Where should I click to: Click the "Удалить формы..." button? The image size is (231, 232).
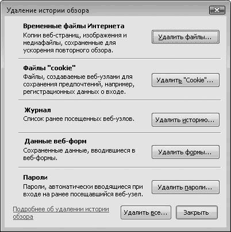(186, 152)
